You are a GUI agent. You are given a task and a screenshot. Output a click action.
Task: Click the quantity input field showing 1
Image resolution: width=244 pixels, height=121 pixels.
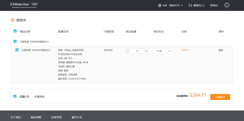click(137, 51)
